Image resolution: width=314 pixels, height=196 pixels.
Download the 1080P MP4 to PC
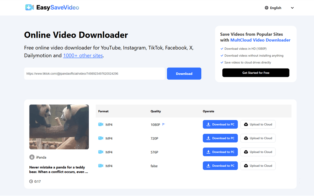click(220, 124)
